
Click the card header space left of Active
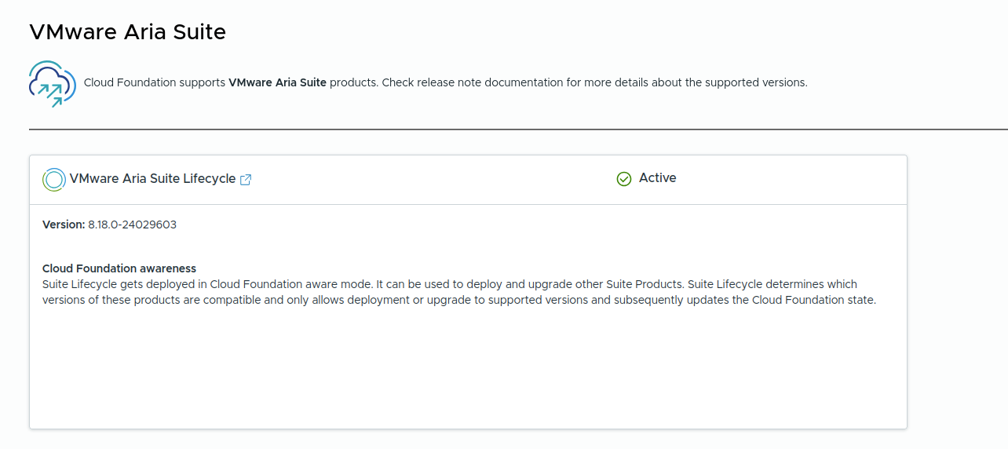click(432, 179)
